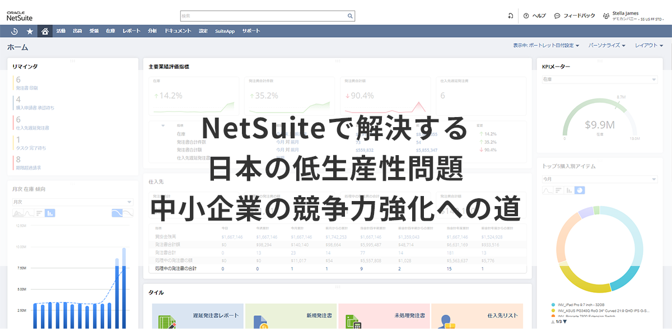Click the KPI card showing 6
This screenshot has height=336, width=672.
(x=481, y=95)
